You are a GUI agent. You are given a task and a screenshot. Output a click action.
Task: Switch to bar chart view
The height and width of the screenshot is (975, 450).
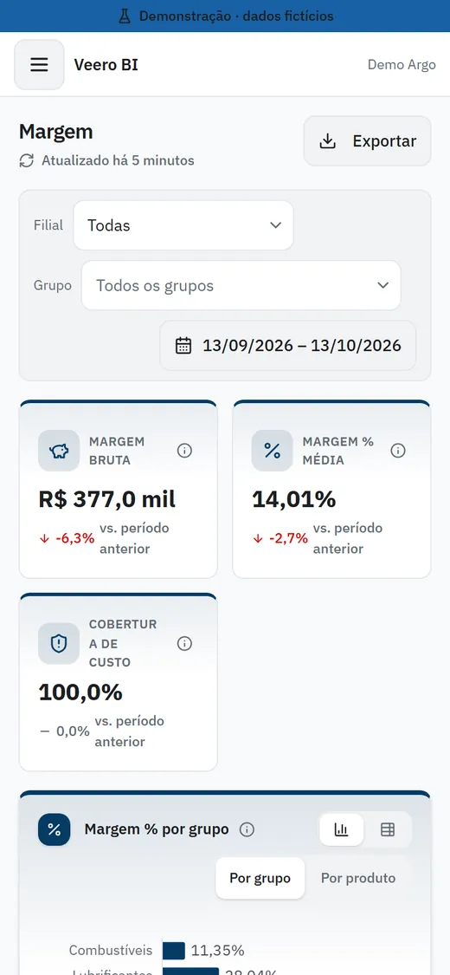click(x=341, y=829)
